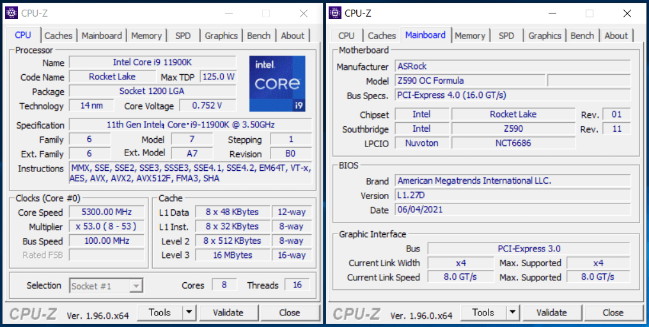649x327 pixels.
Task: Open the Socket #1 selection dropdown
Action: [106, 286]
